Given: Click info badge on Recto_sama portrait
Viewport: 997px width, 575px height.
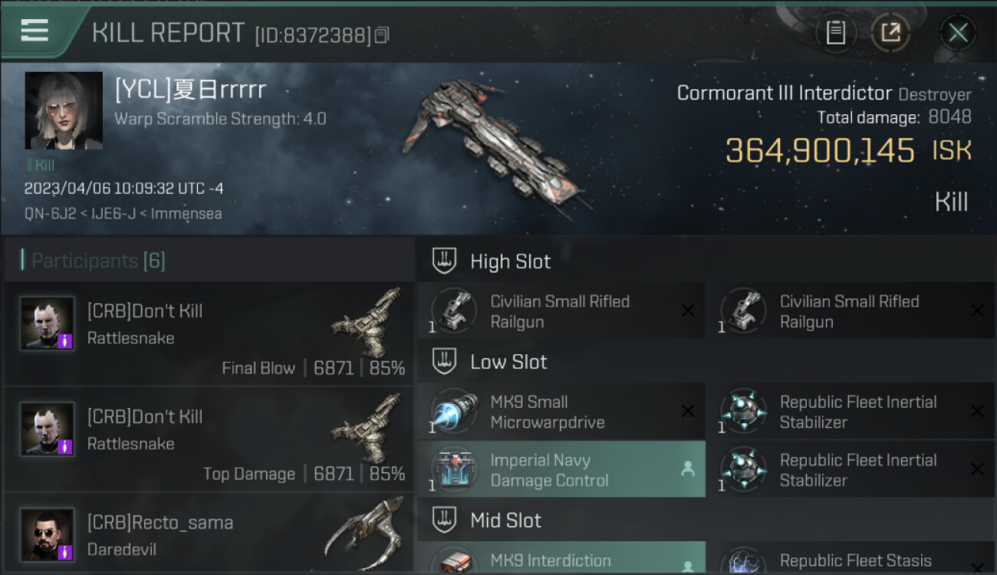Looking at the screenshot, I should [x=65, y=552].
